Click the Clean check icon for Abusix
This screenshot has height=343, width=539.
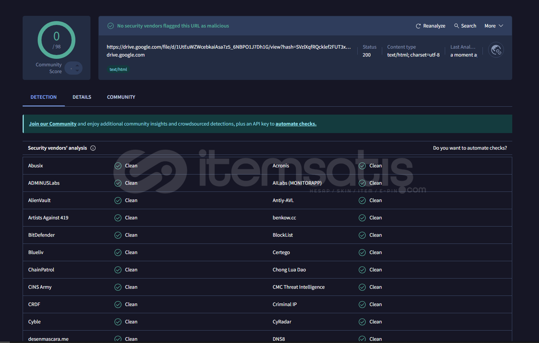(x=118, y=166)
